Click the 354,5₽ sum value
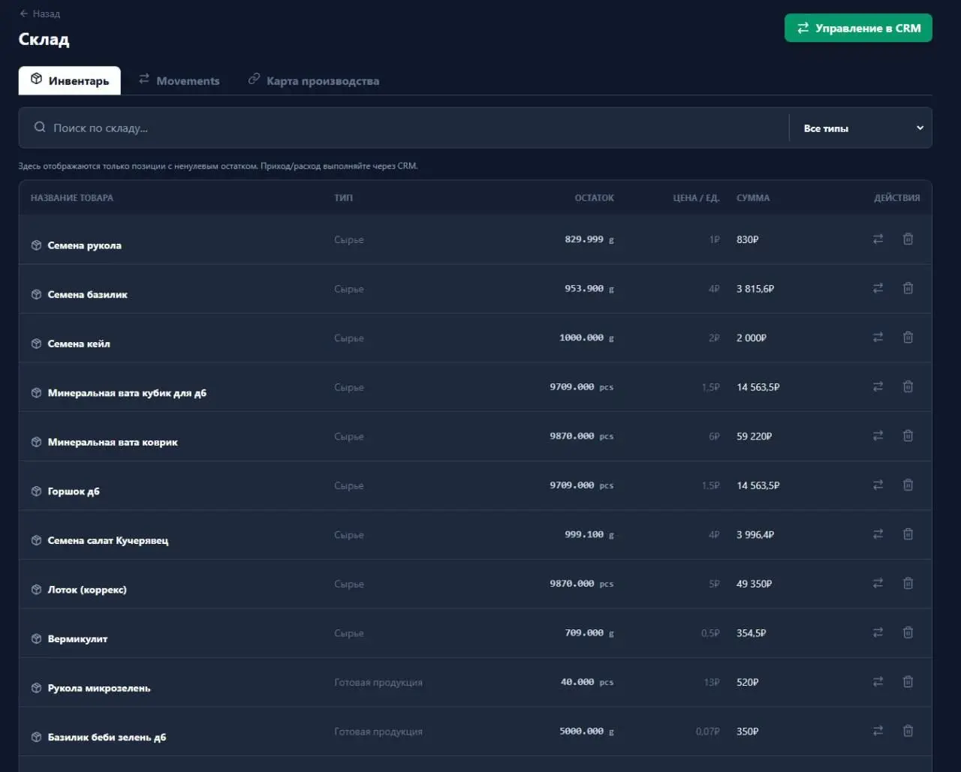961x772 pixels. coord(752,633)
